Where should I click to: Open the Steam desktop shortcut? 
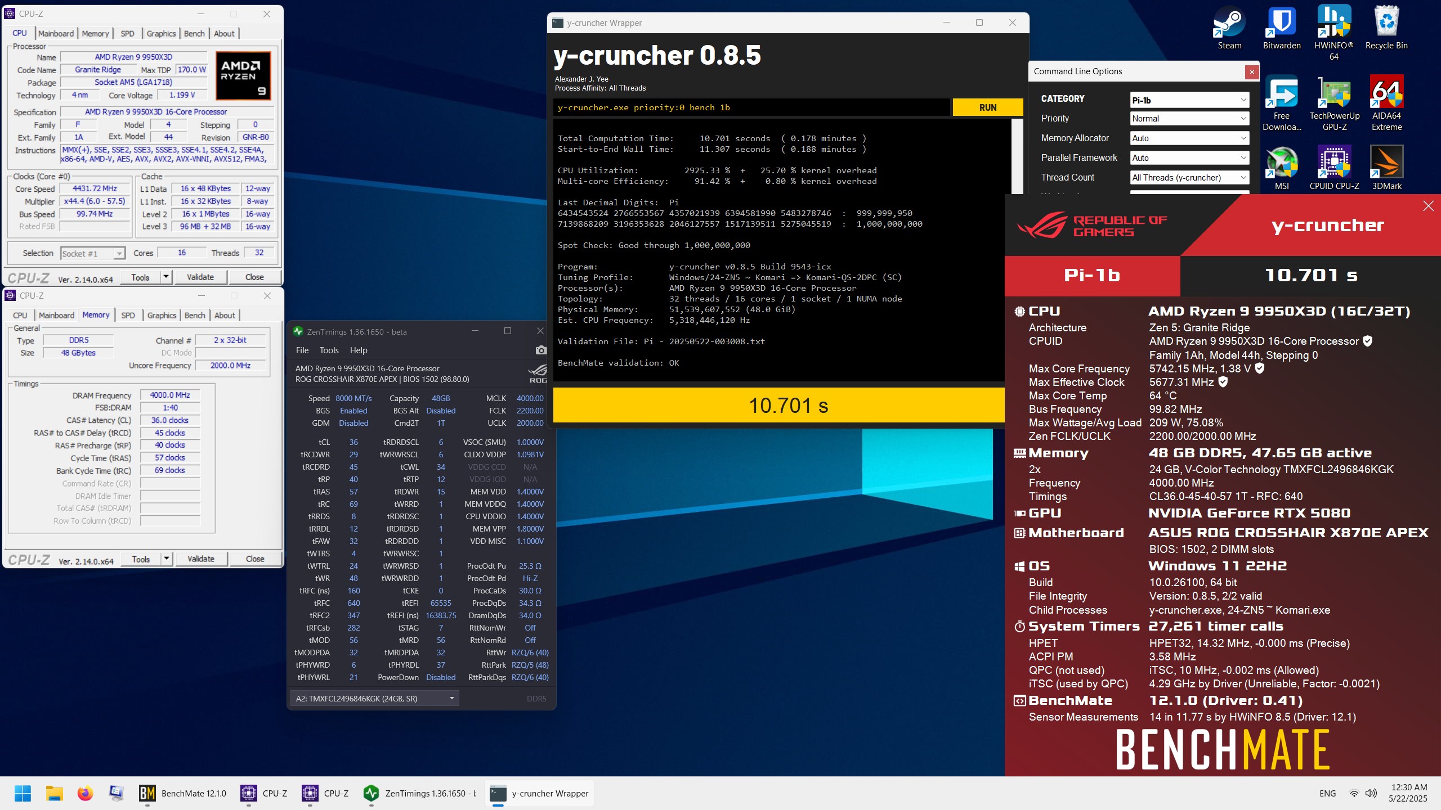pyautogui.click(x=1229, y=28)
